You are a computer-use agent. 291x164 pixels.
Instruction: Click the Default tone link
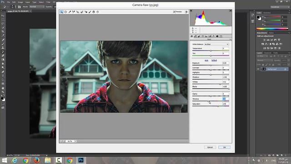click(x=214, y=61)
